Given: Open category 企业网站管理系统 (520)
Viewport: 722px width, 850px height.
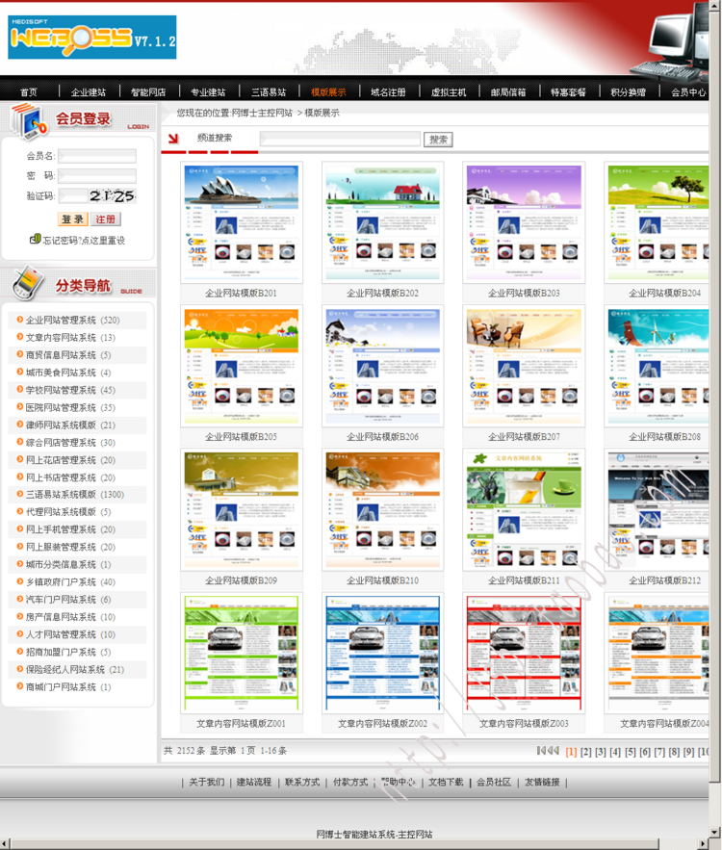Looking at the screenshot, I should [x=72, y=320].
